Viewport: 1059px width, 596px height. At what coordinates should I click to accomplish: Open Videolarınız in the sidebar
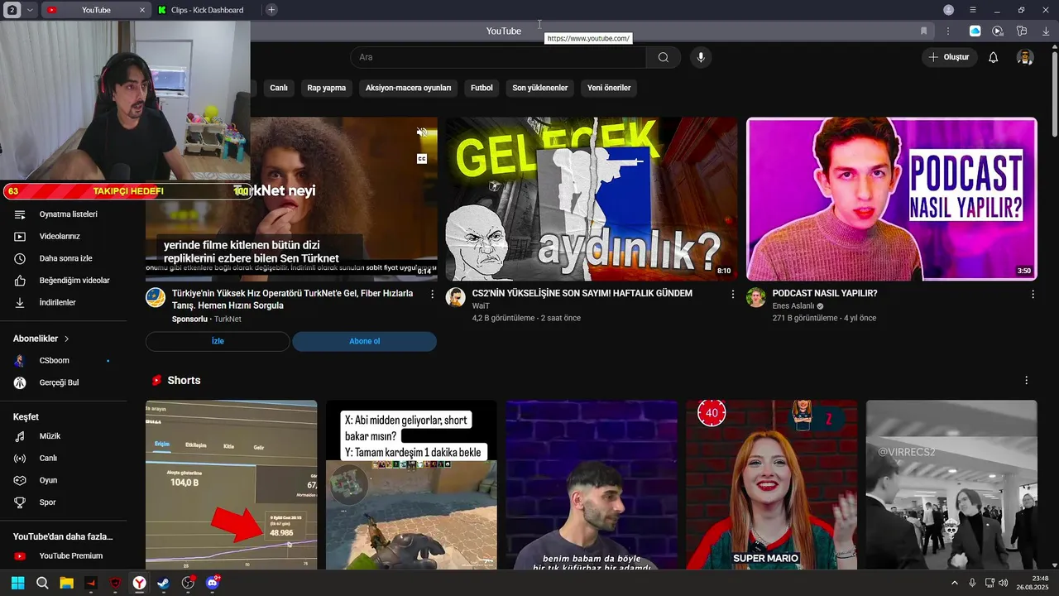[60, 236]
